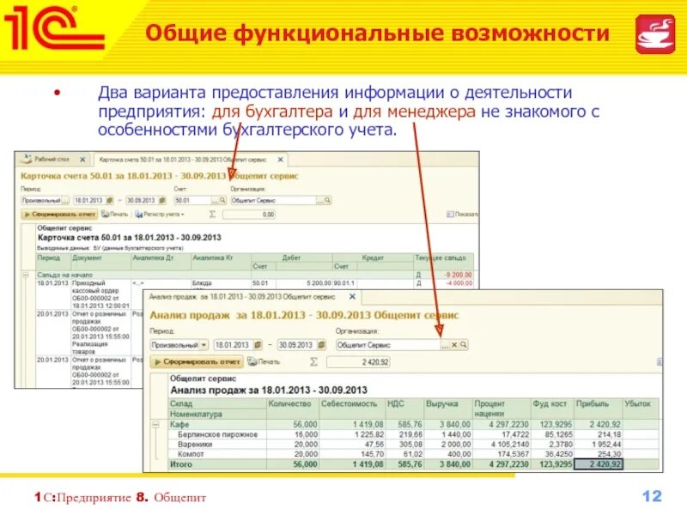Close the Рабочий стол tab
Image resolution: width=687 pixels, height=515 pixels.
[x=82, y=160]
